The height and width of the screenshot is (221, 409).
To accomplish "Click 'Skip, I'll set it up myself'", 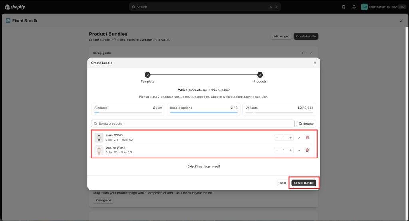I will pyautogui.click(x=204, y=166).
